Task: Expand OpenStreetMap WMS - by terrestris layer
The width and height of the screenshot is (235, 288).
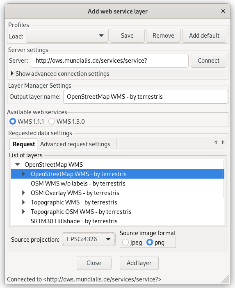Action: coord(23,174)
